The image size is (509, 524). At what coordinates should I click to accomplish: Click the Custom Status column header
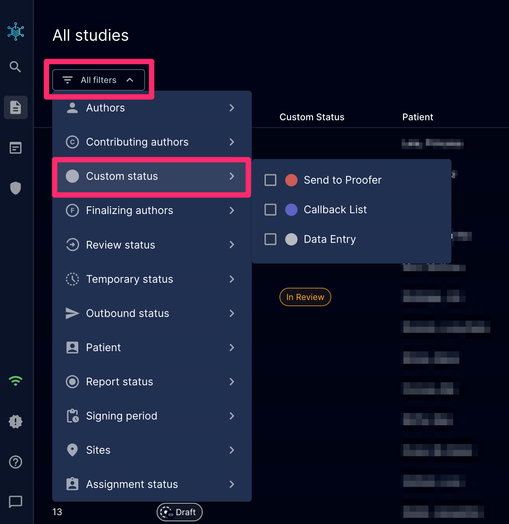[312, 117]
